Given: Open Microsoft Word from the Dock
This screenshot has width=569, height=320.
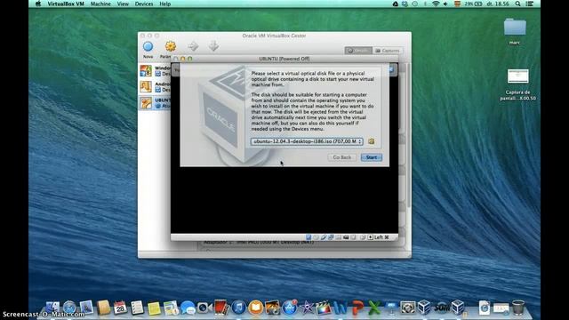Looking at the screenshot, I should 340,308.
